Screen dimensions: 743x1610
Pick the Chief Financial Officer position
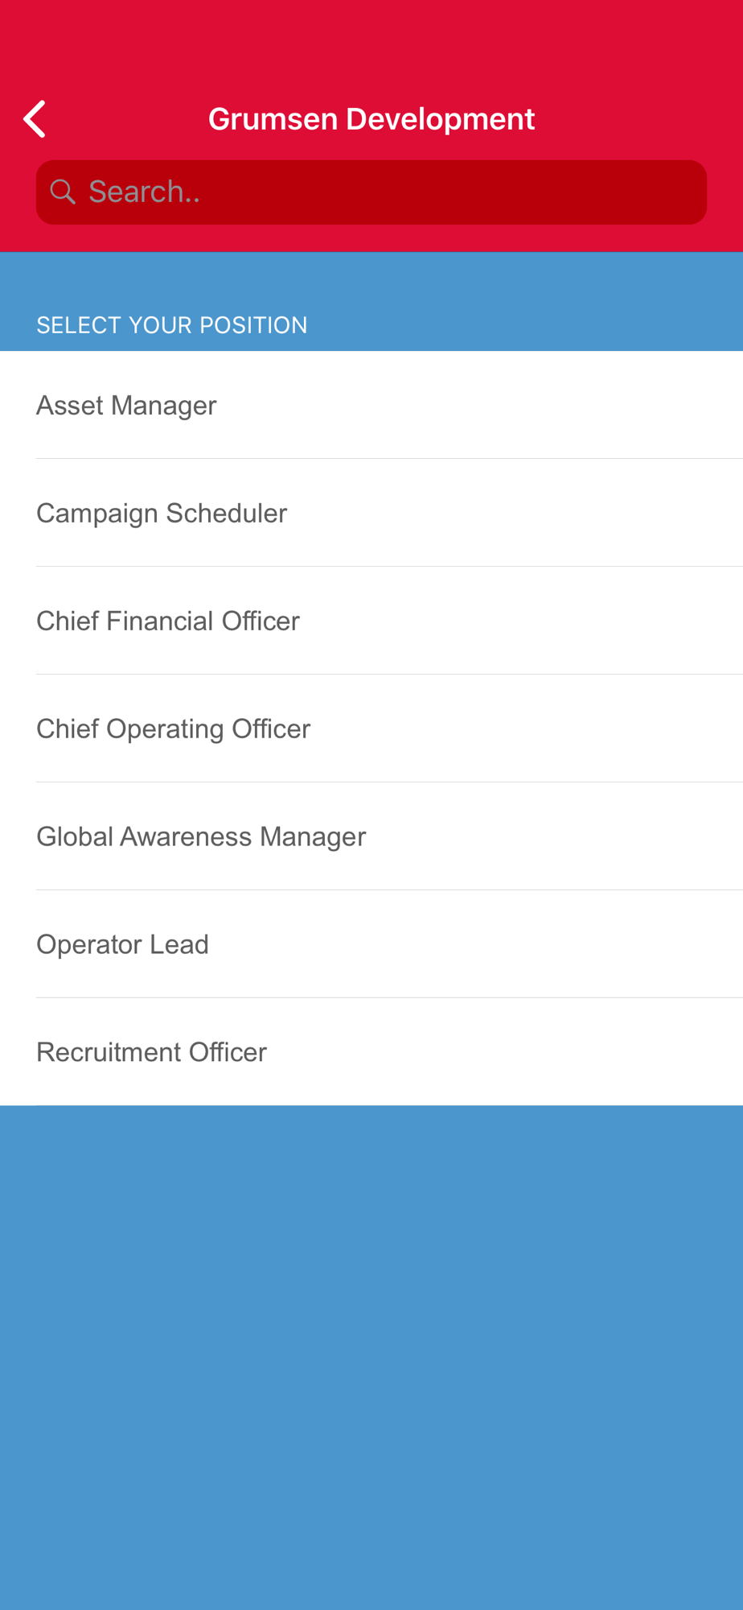(x=371, y=621)
